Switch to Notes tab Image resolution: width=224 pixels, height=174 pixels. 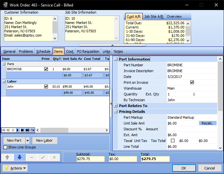click(x=118, y=51)
